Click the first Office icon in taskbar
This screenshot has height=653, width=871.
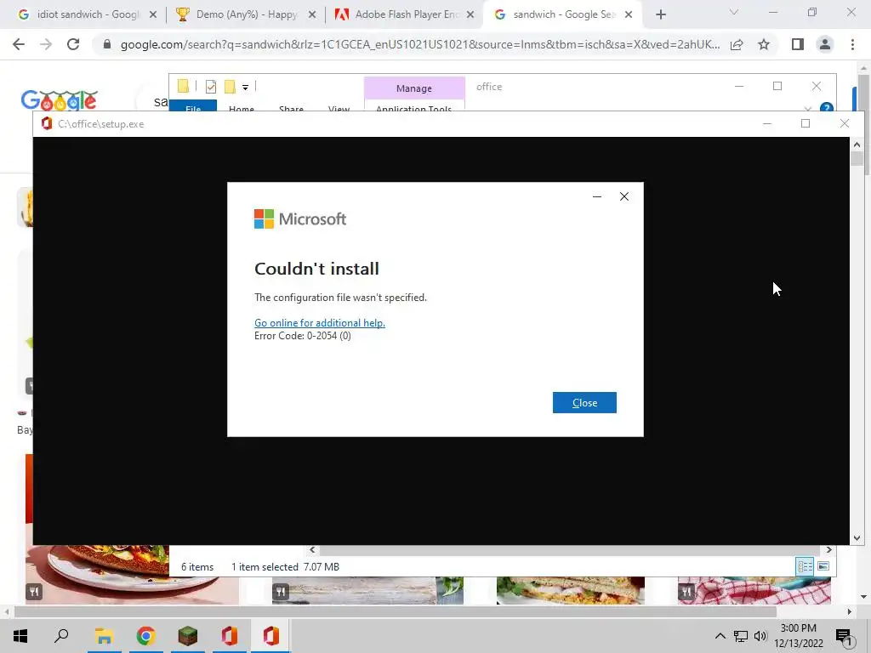(230, 636)
